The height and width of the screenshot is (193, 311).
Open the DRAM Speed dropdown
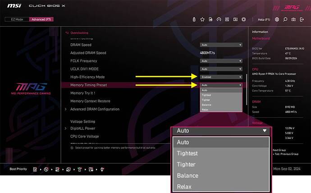click(x=221, y=45)
